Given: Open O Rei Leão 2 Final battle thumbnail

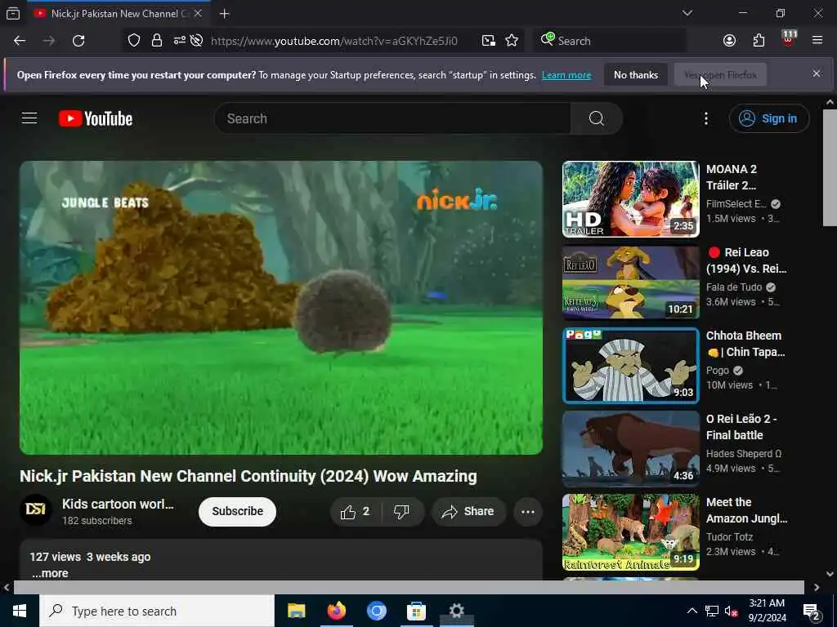Looking at the screenshot, I should (631, 449).
